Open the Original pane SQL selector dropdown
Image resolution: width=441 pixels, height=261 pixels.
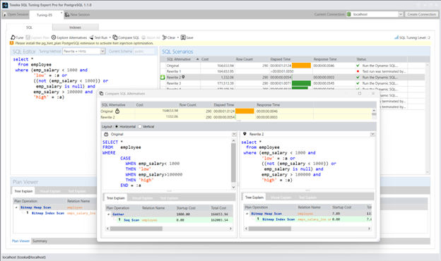[234, 134]
